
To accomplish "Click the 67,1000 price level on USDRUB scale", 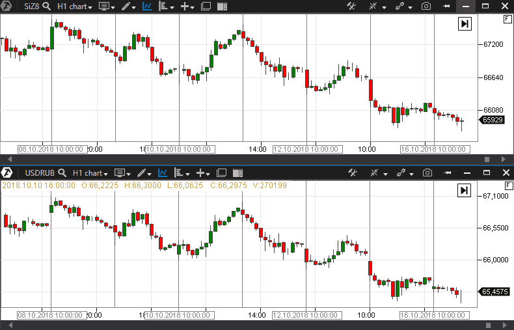I will 495,196.
